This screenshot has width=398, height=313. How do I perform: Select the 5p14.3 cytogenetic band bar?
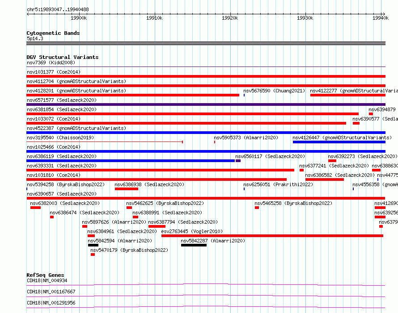pos(206,43)
